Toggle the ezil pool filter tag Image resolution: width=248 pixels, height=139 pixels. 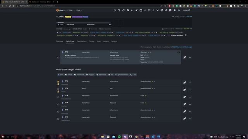point(111,75)
